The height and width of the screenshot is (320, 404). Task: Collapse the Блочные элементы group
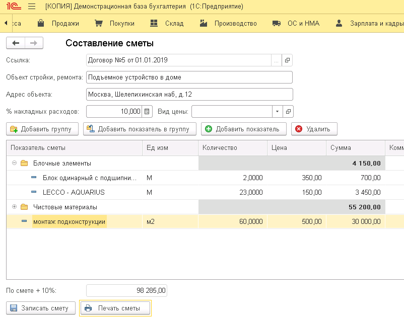click(14, 164)
